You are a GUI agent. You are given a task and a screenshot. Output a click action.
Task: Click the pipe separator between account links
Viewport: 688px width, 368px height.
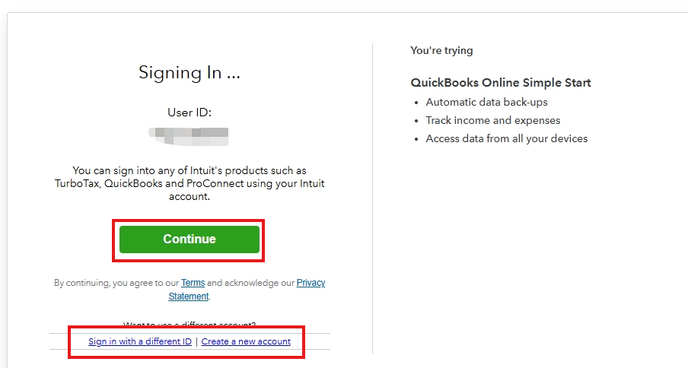click(196, 341)
